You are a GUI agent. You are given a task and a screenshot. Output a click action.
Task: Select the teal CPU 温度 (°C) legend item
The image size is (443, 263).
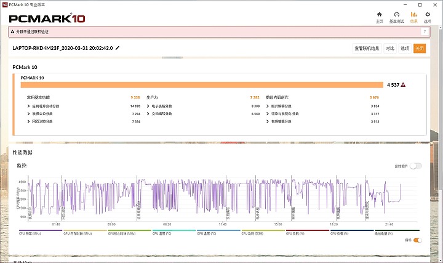pyautogui.click(x=174, y=232)
